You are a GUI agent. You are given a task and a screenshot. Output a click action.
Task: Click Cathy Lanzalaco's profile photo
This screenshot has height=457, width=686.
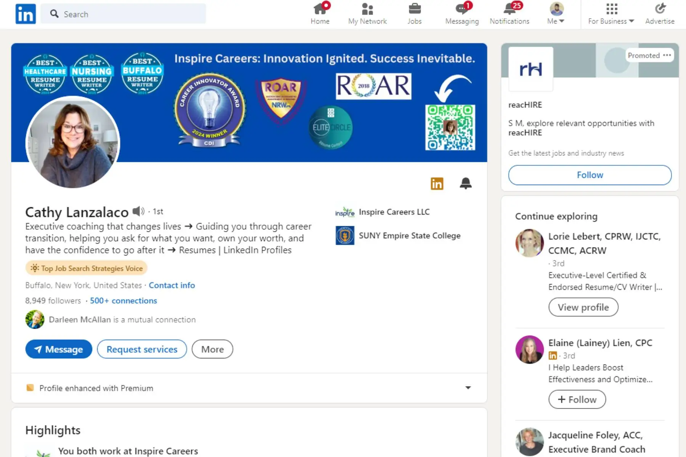click(x=72, y=142)
